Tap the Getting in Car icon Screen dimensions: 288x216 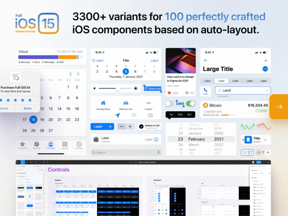(x=126, y=103)
